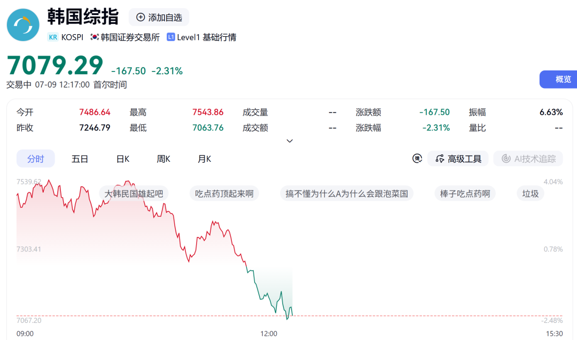Click the Korean flag exchange icon
This screenshot has width=577, height=340.
click(x=95, y=37)
